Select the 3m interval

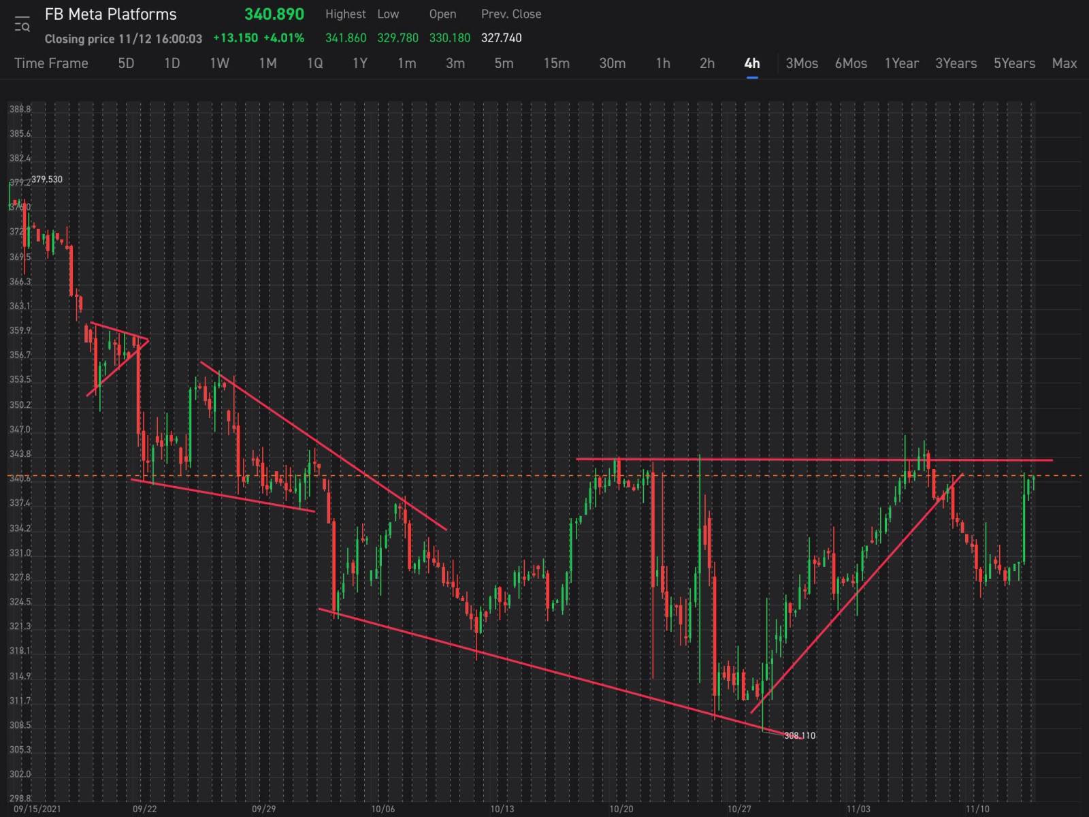(x=455, y=63)
